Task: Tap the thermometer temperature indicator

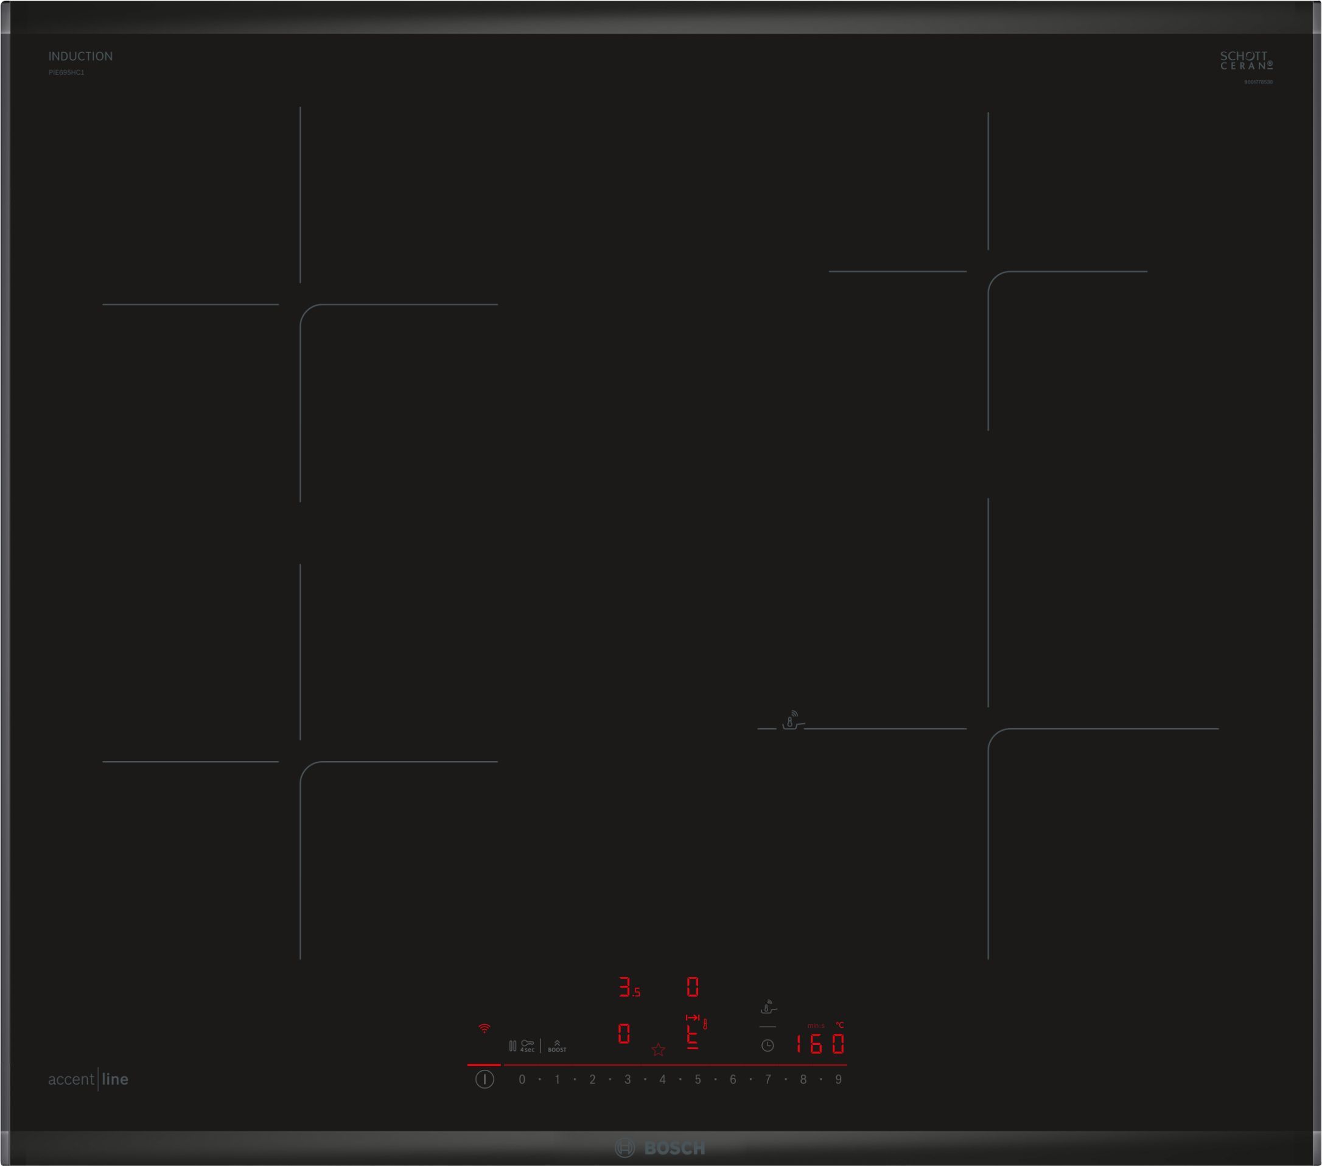Action: click(705, 1024)
